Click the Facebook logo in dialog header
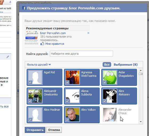The width and height of the screenshot is (149, 136). point(24,8)
